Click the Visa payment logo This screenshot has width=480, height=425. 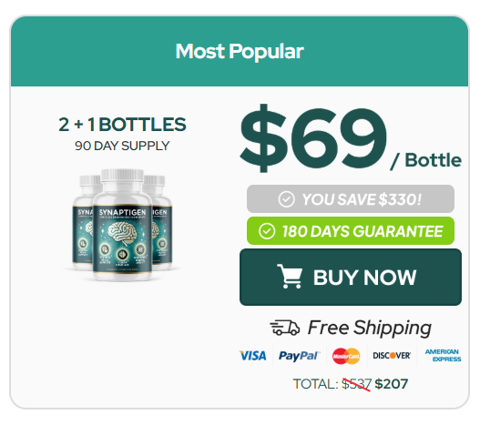coord(252,356)
